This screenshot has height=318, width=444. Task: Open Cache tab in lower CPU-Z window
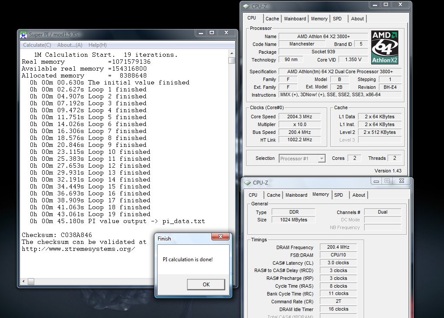pos(273,195)
